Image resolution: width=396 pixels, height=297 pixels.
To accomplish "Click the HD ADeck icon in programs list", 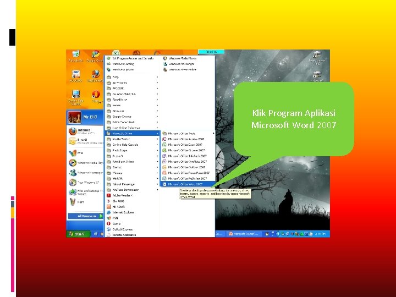I will click(x=108, y=207).
